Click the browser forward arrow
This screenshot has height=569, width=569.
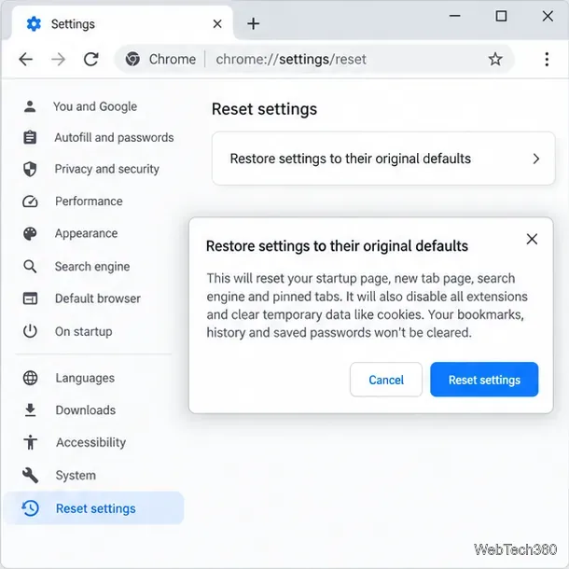point(58,59)
